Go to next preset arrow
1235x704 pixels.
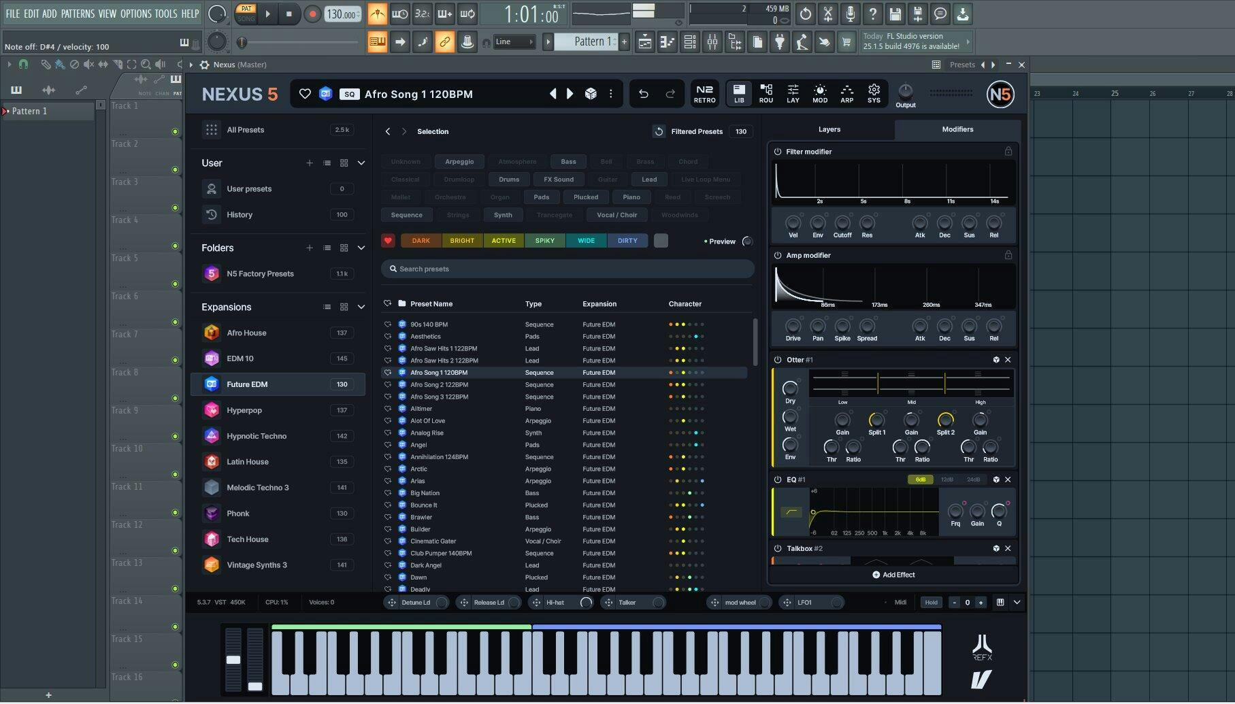click(x=570, y=94)
